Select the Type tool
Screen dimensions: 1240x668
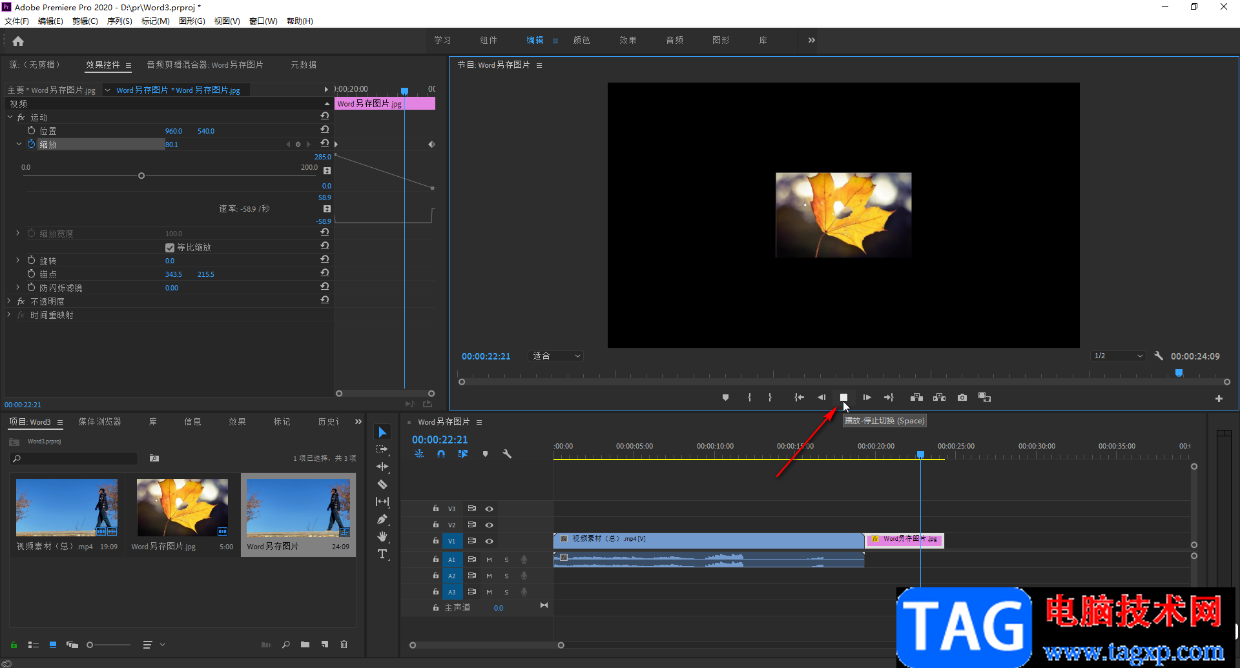point(382,554)
